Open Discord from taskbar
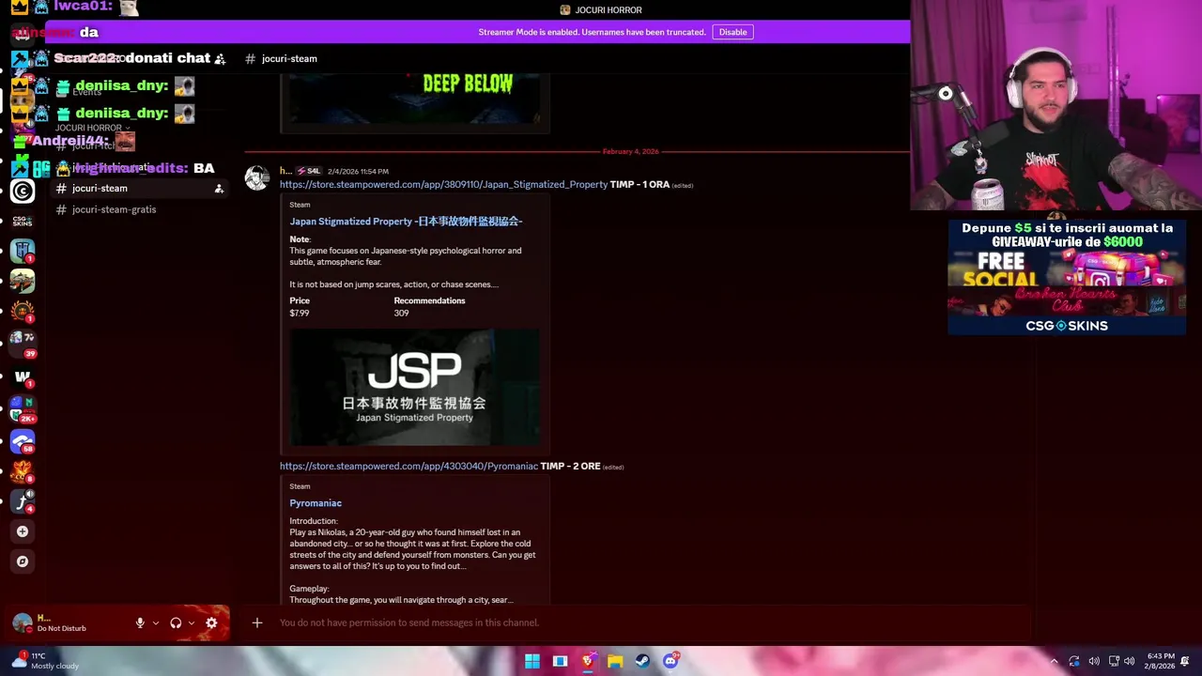Viewport: 1202px width, 676px height. point(670,661)
